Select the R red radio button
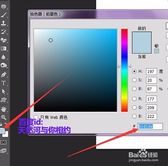Screen dimensions: 168x166 tap(134, 99)
